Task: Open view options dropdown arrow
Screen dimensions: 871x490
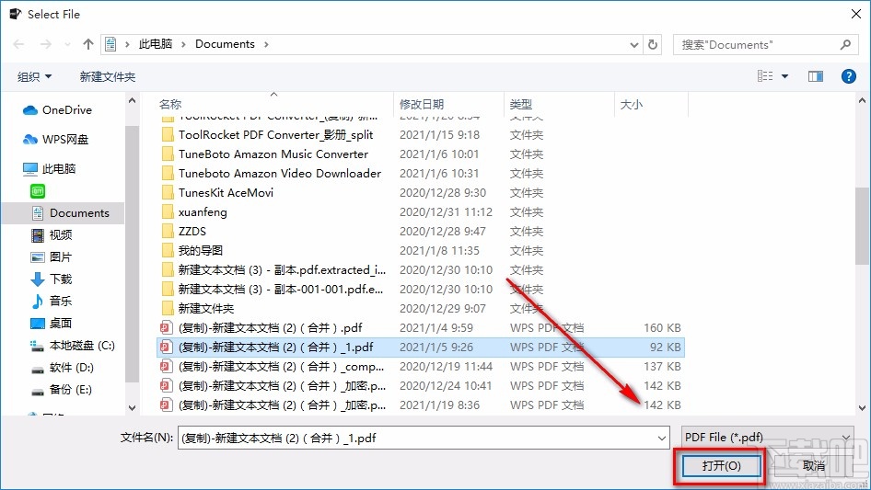Action: (x=784, y=76)
